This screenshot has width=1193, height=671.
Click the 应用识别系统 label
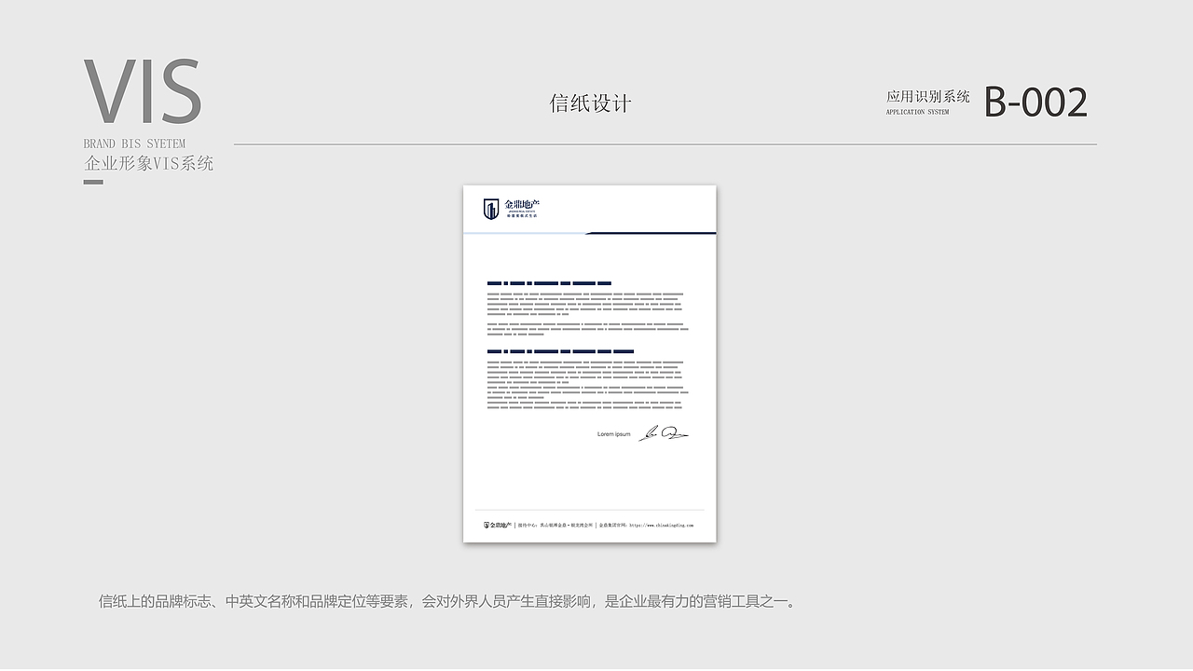tap(928, 95)
